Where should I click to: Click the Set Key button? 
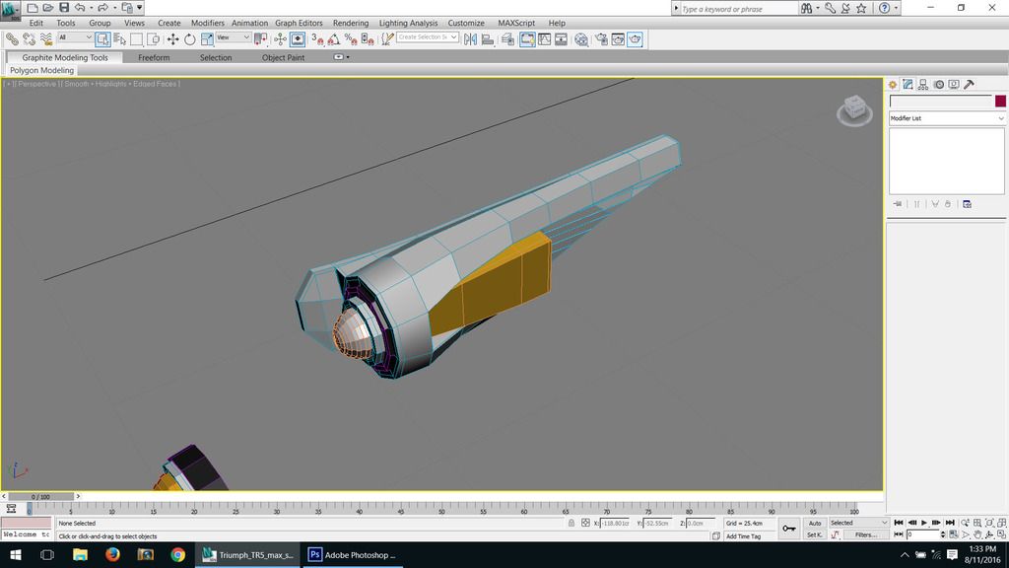click(815, 534)
